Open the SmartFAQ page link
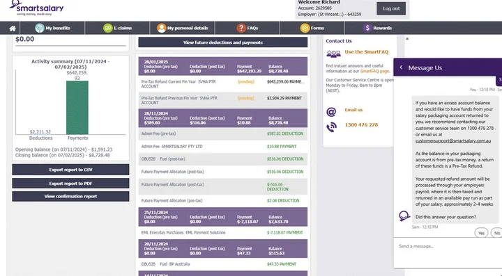Viewport: 502px width, 276px height. click(374, 71)
